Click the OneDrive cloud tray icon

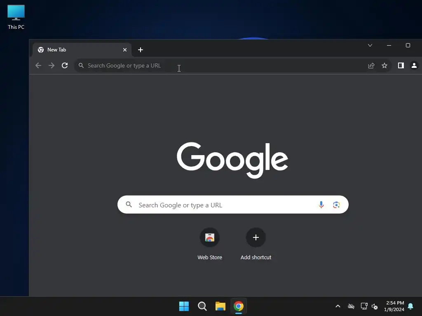pyautogui.click(x=351, y=306)
